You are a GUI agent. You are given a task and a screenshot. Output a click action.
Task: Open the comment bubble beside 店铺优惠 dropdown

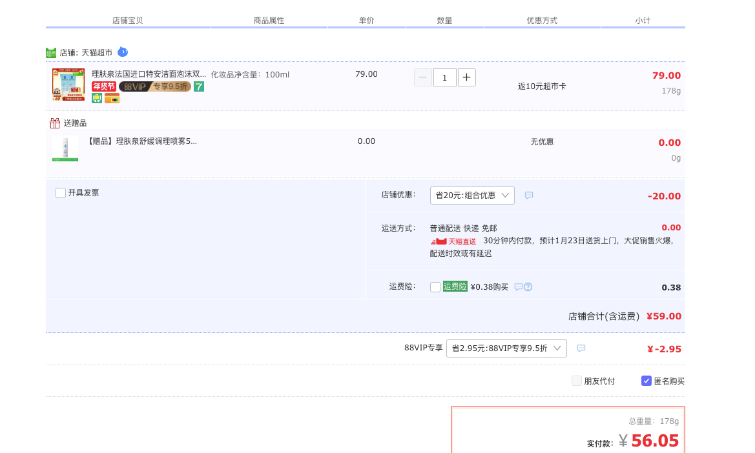click(x=529, y=196)
